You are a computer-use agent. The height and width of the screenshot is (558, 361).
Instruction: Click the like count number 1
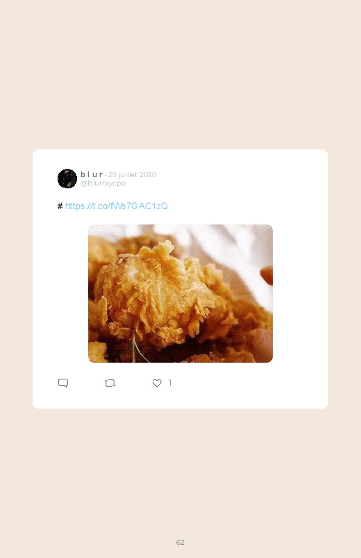[170, 383]
